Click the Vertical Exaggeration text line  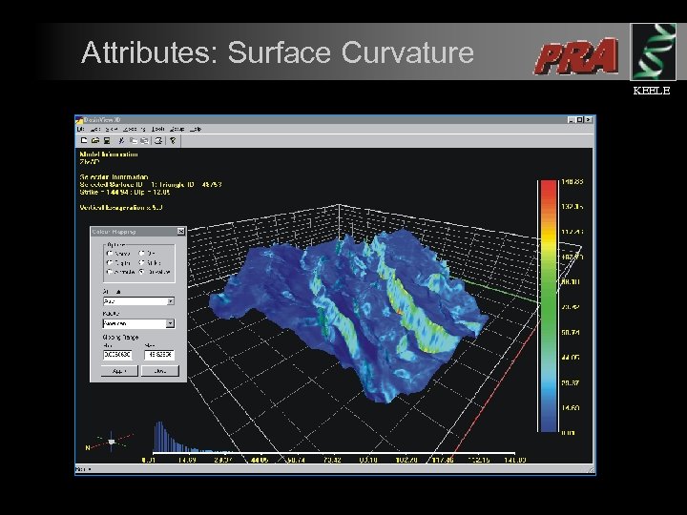coord(121,208)
